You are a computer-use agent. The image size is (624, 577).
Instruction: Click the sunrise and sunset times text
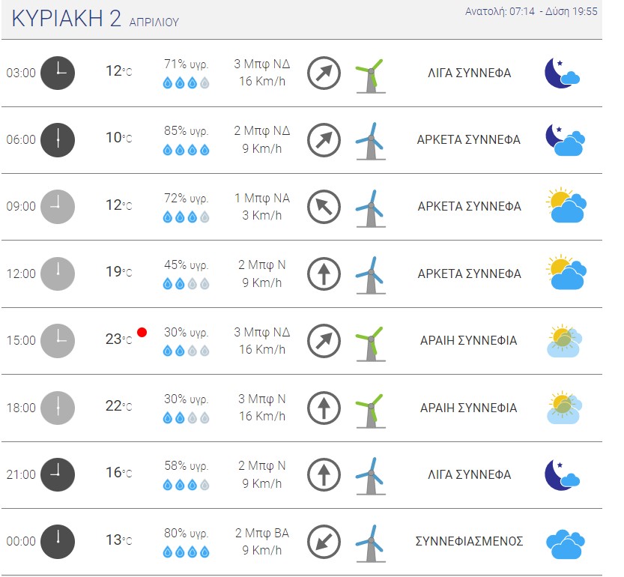(531, 11)
